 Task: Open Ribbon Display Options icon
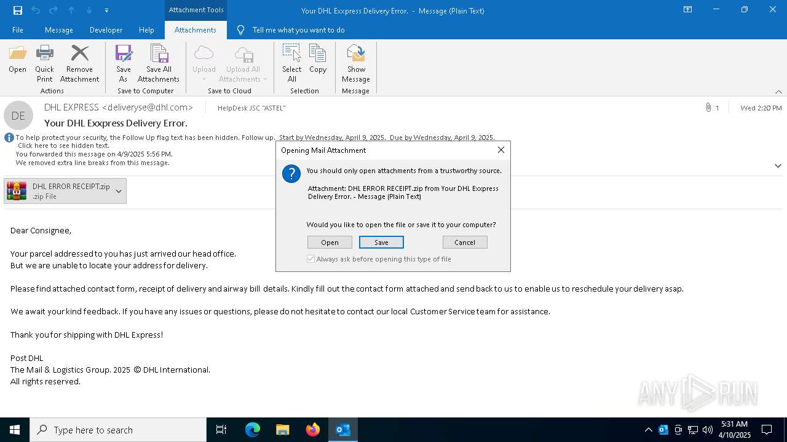coord(688,10)
